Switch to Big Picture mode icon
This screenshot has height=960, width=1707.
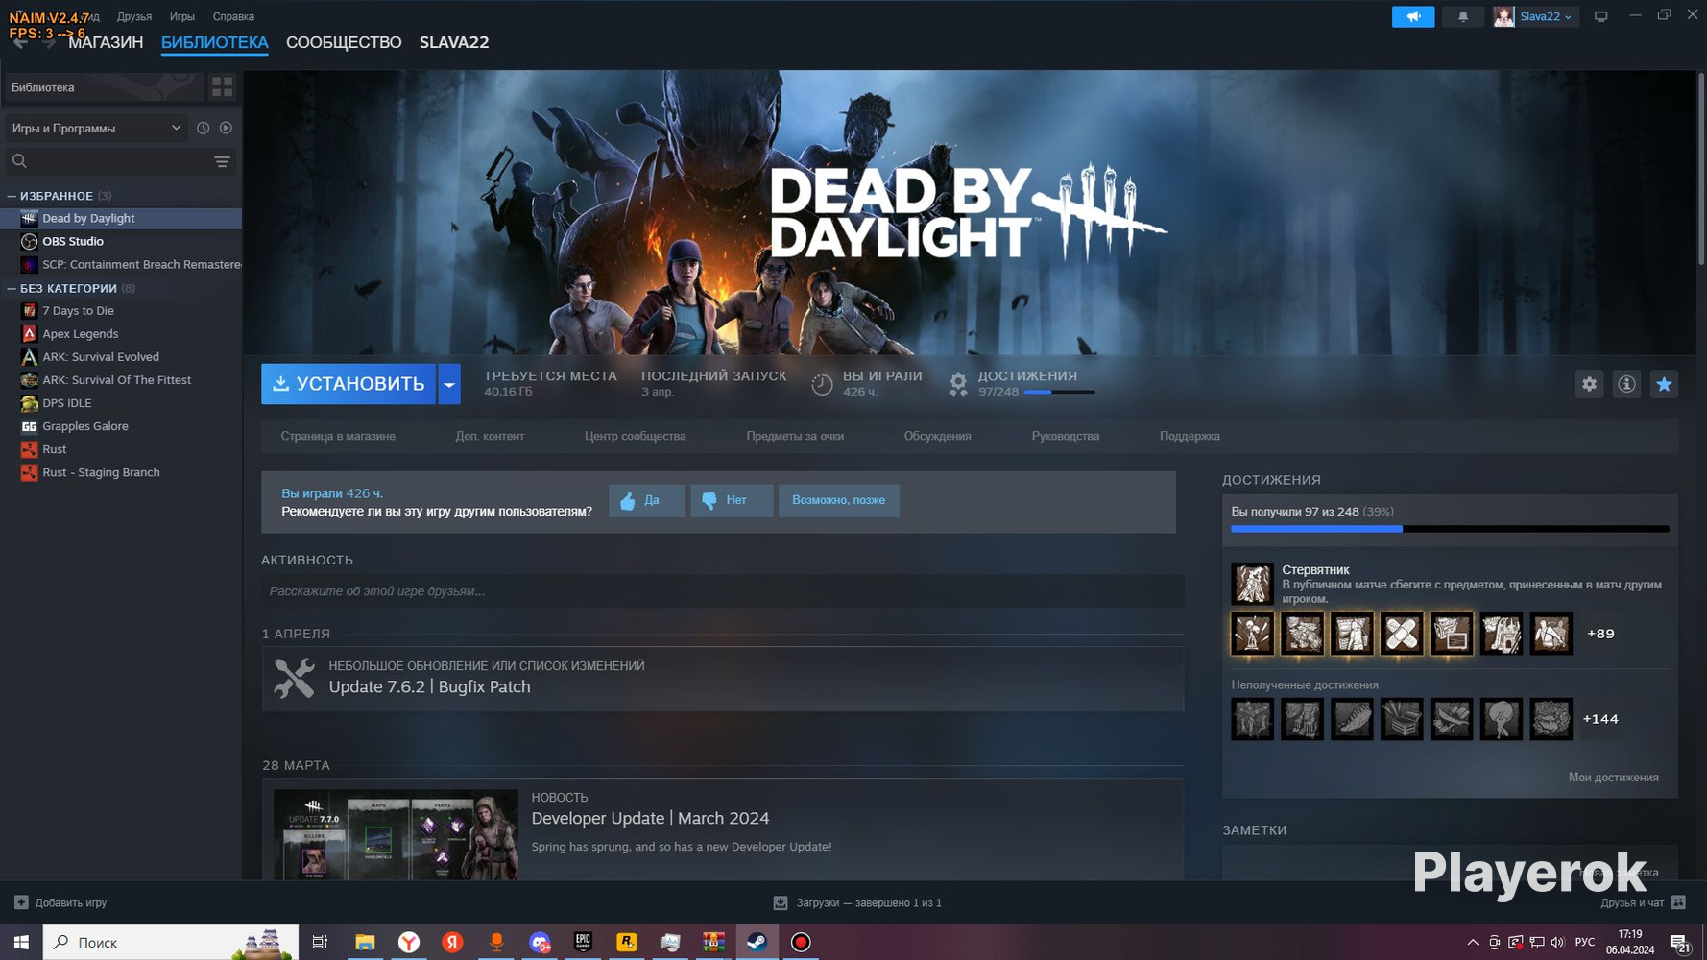tap(1600, 16)
